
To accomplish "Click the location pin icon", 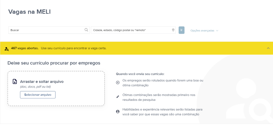I will point(173,30).
